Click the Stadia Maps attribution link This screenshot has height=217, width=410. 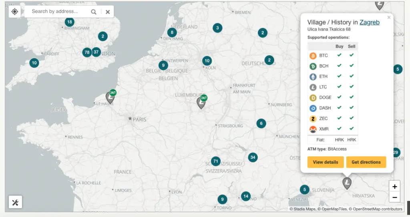pos(304,209)
